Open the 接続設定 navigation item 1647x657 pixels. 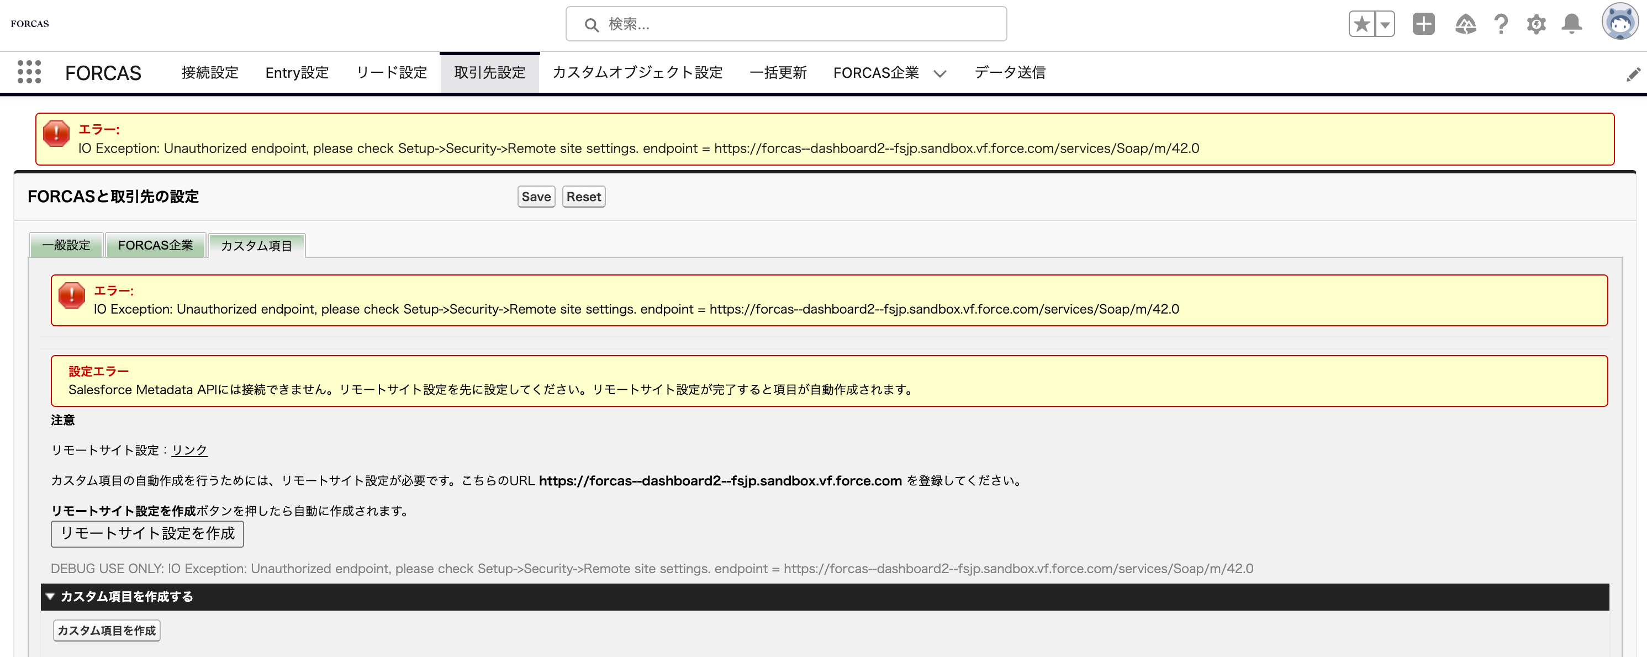click(x=209, y=72)
